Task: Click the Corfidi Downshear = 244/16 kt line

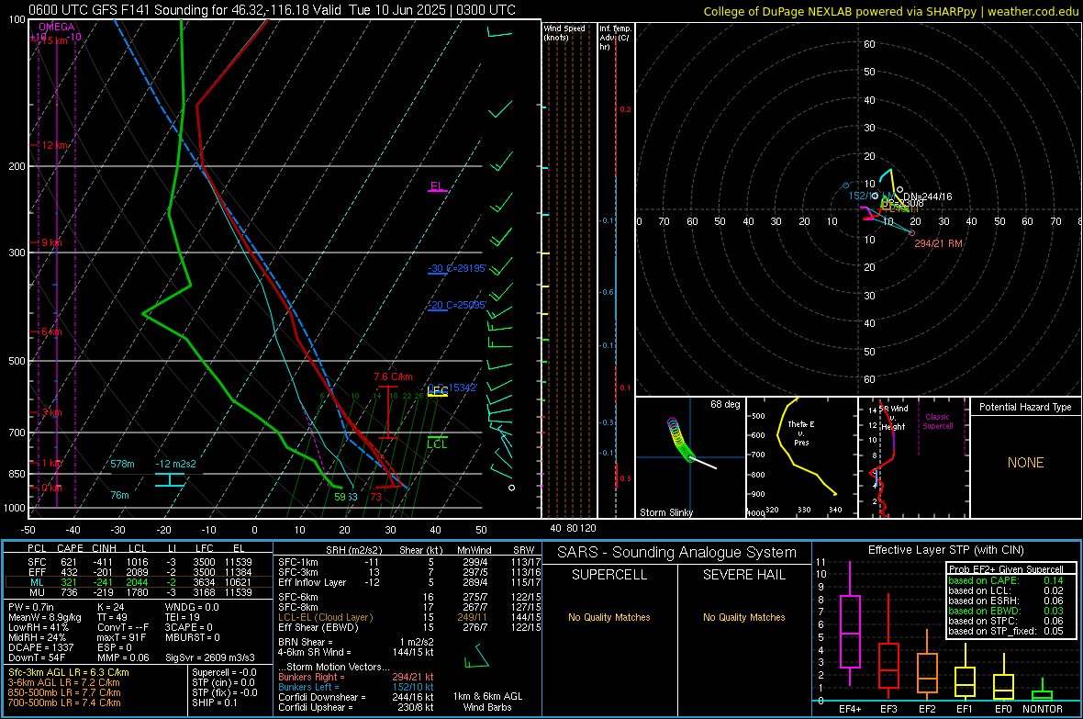Action: [x=356, y=697]
